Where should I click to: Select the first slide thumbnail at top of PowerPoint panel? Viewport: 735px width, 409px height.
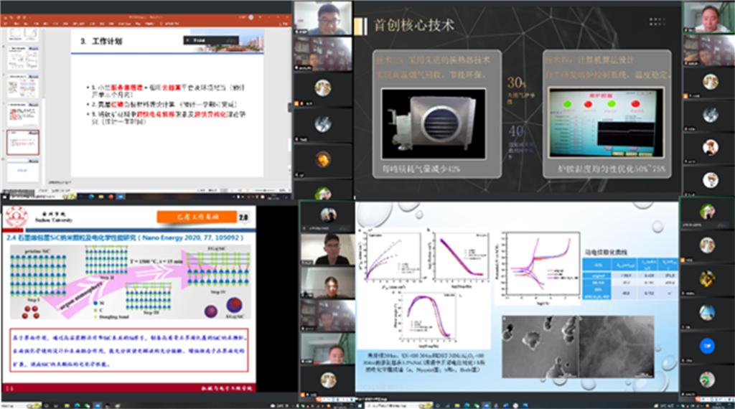[x=23, y=34]
